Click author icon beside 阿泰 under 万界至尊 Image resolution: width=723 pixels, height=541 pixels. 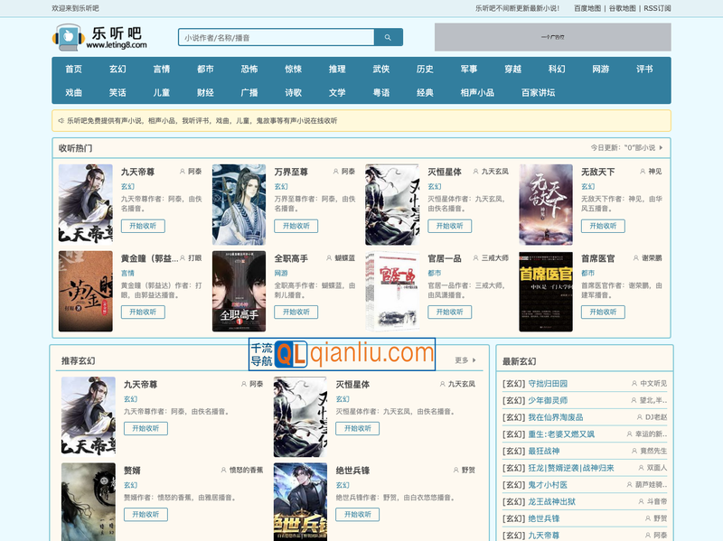pos(335,172)
